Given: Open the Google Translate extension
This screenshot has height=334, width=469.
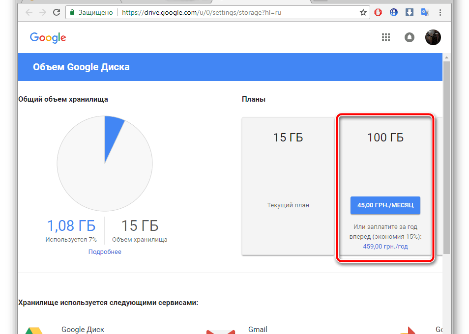Looking at the screenshot, I should click(424, 12).
